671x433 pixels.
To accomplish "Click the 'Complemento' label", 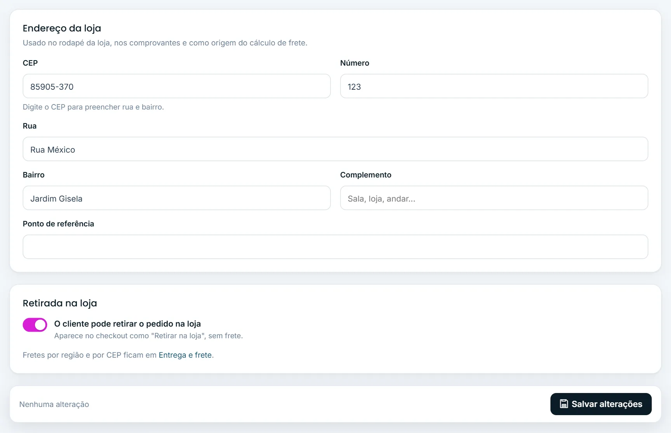I will [366, 175].
